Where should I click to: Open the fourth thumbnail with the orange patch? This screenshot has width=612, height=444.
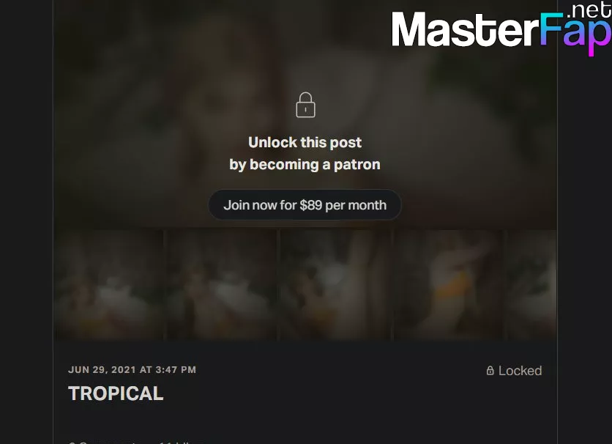449,285
